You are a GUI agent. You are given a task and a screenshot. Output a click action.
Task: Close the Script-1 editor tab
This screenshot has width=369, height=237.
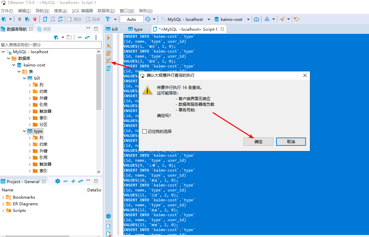222,29
